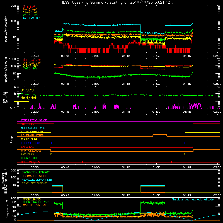This screenshot has height=223, width=223.
Task: Click the REAR_DEC_CHAN/128 legend label
Action: tap(37, 180)
